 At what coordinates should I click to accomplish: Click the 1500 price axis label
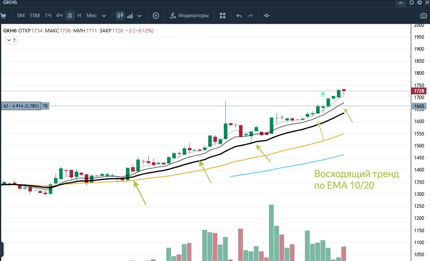point(419,146)
